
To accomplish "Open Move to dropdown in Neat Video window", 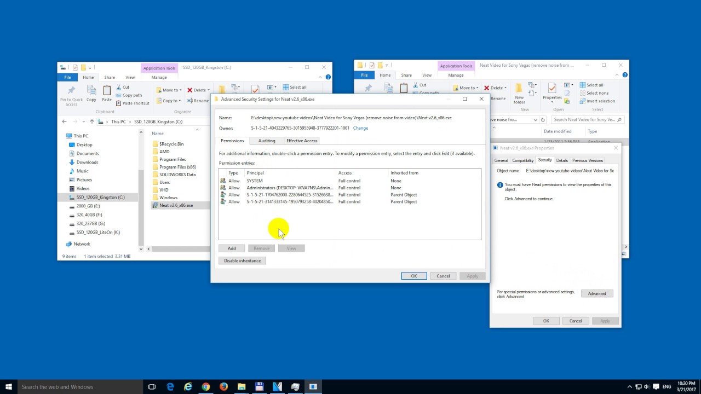I will pyautogui.click(x=465, y=88).
